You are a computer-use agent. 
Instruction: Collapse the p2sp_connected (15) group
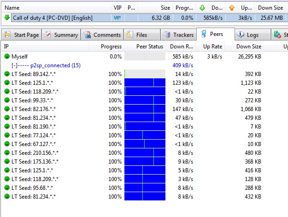pos(15,65)
